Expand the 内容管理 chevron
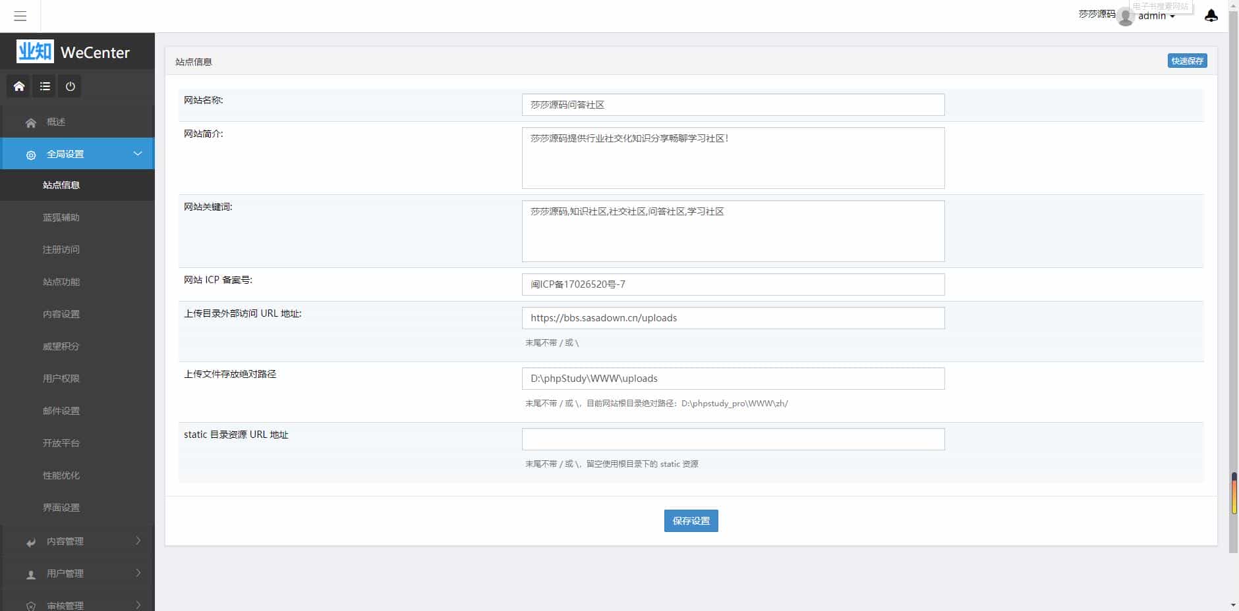The image size is (1239, 611). coord(138,541)
